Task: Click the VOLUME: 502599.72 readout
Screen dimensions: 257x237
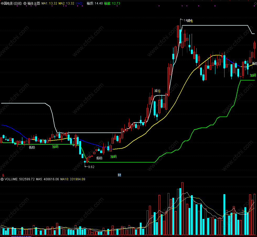Action: [x=20, y=179]
